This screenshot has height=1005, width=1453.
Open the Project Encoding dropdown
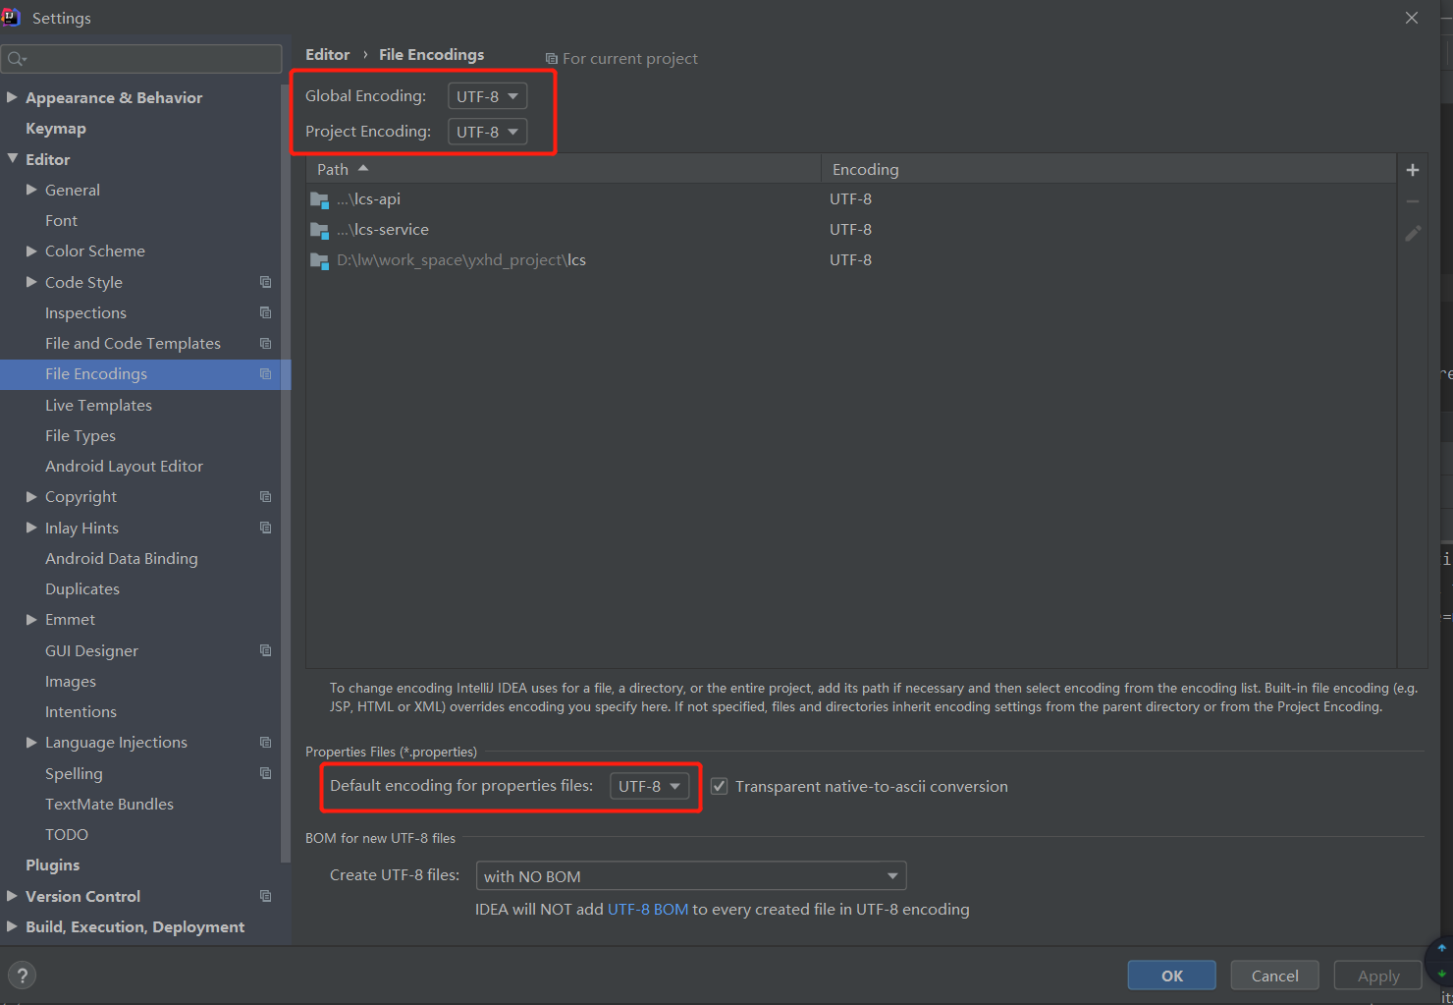pyautogui.click(x=488, y=132)
